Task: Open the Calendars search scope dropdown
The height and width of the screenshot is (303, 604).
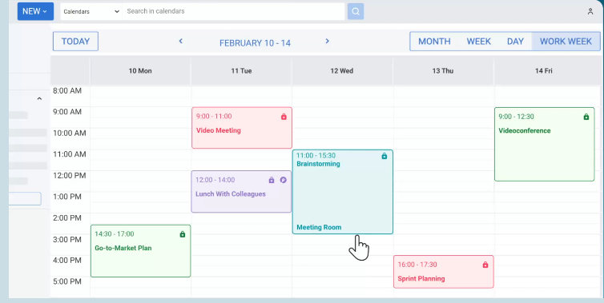Action: coord(91,11)
